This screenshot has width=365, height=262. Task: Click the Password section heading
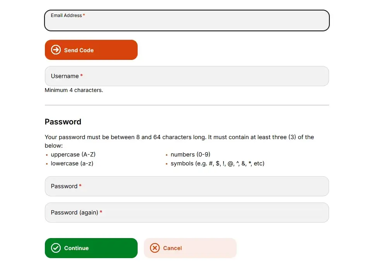(63, 122)
